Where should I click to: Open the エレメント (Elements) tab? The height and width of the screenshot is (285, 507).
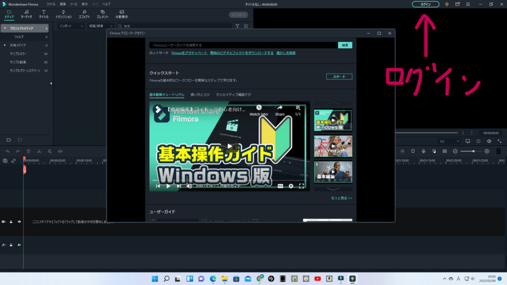pyautogui.click(x=102, y=14)
